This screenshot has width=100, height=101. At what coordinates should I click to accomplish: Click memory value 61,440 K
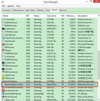coord(72,84)
